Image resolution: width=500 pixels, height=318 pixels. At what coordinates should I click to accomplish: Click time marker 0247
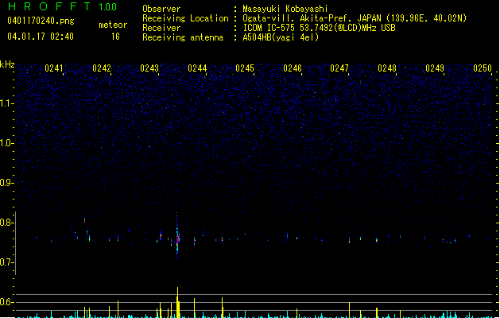click(x=339, y=68)
